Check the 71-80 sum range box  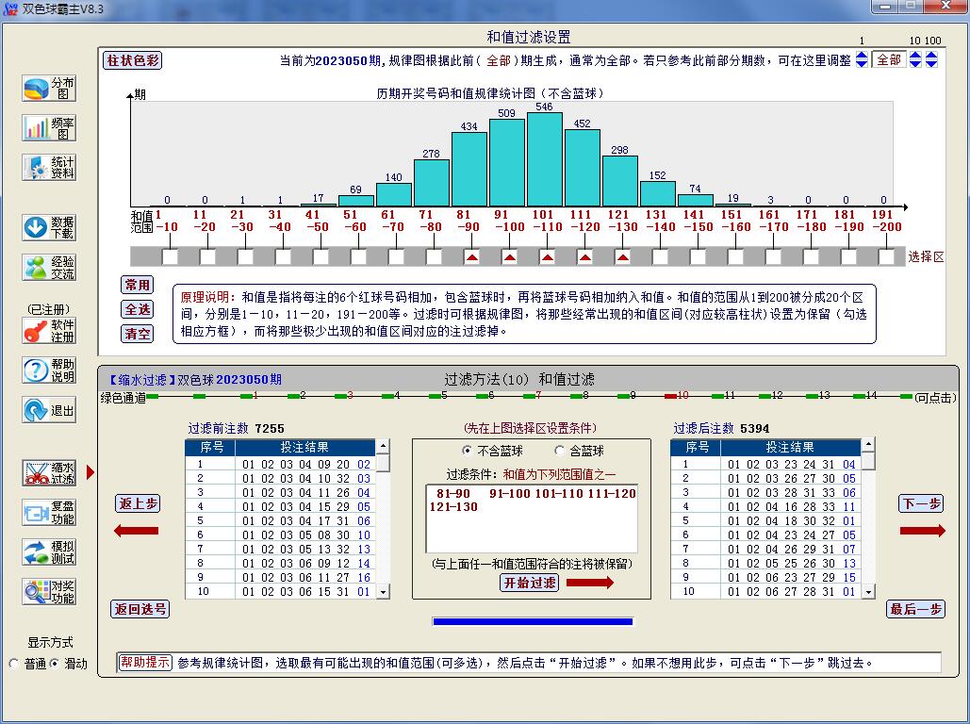[x=434, y=256]
